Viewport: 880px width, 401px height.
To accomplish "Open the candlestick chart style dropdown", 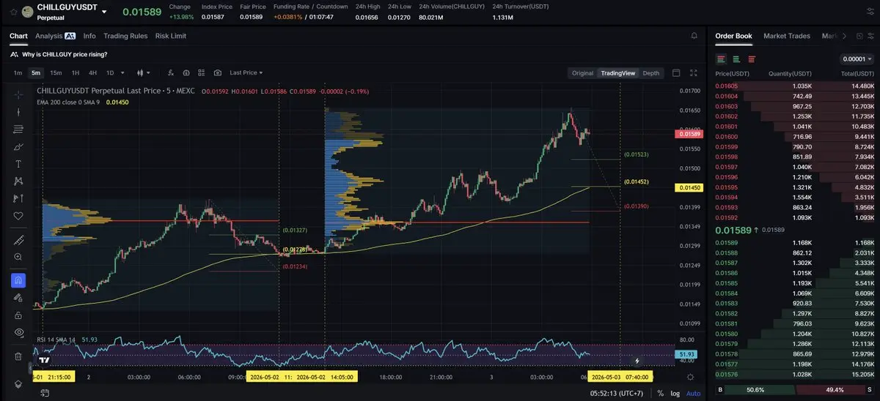I will point(144,73).
